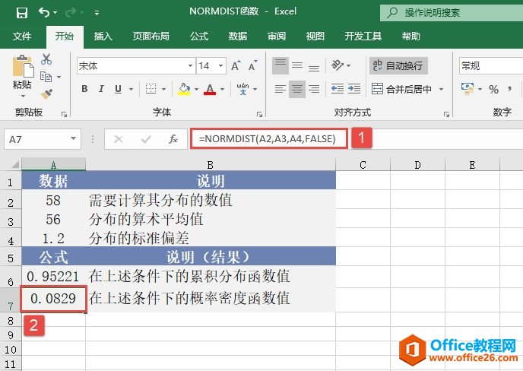Toggle Underline formatting
The height and width of the screenshot is (371, 523).
click(x=118, y=89)
